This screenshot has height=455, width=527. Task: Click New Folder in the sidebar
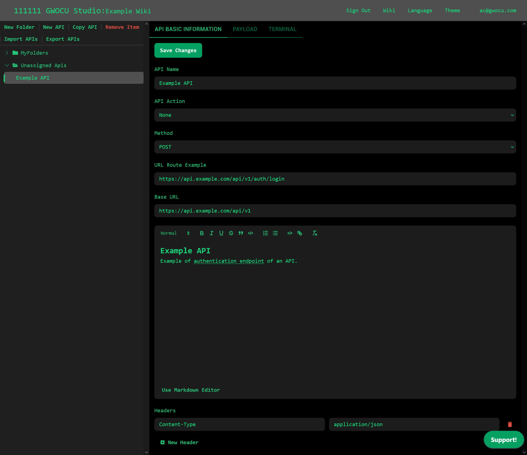(x=19, y=27)
